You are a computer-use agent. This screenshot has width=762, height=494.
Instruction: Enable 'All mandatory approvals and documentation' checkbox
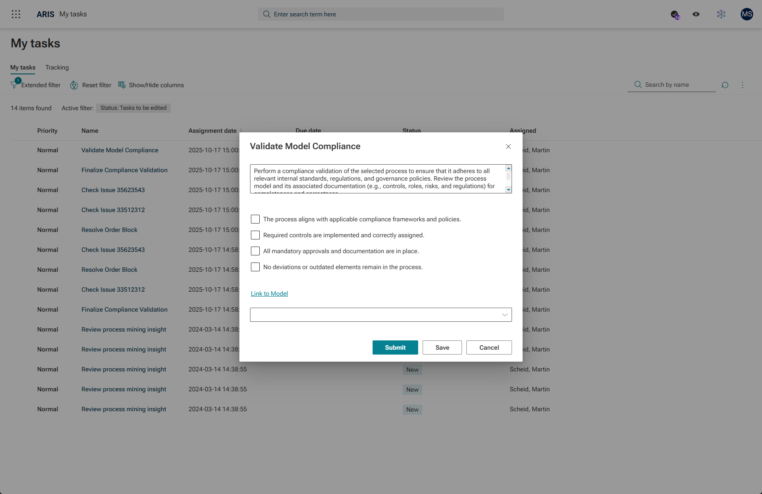pos(255,251)
